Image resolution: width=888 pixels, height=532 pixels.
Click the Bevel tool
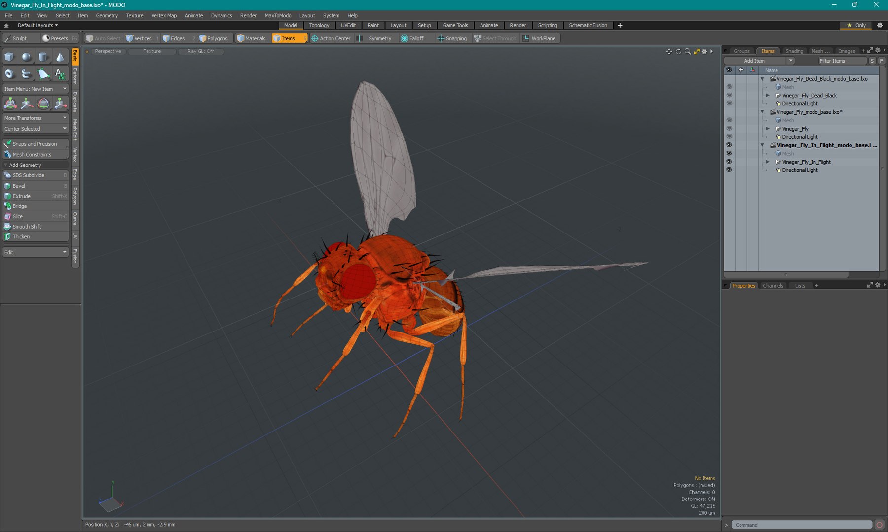pos(36,186)
